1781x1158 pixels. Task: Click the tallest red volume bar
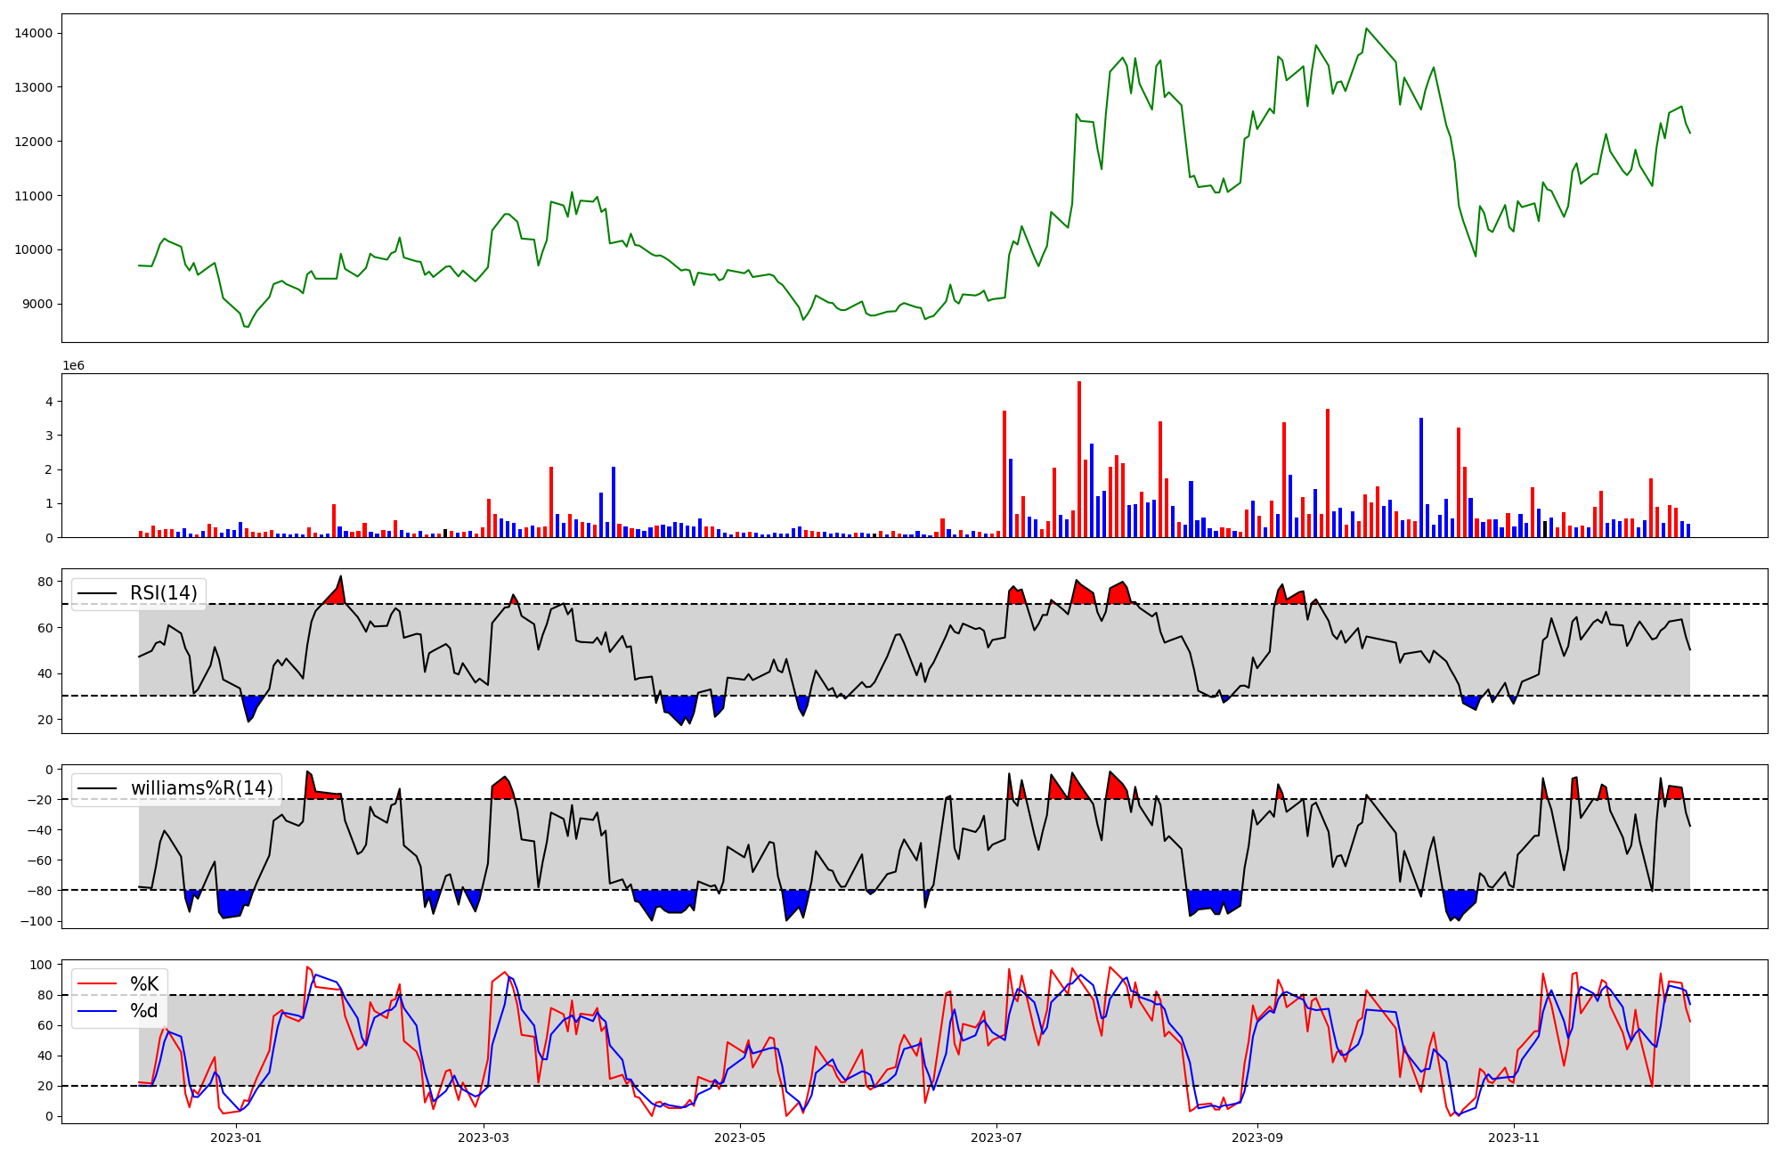pyautogui.click(x=1079, y=459)
